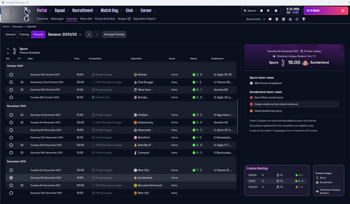Open the Opposition Report sub-tab
Screen dimensions: 350x204
pyautogui.click(x=144, y=19)
